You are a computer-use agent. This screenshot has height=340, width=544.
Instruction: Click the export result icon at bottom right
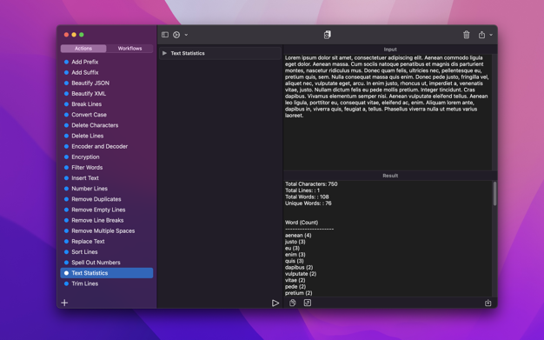pyautogui.click(x=488, y=303)
